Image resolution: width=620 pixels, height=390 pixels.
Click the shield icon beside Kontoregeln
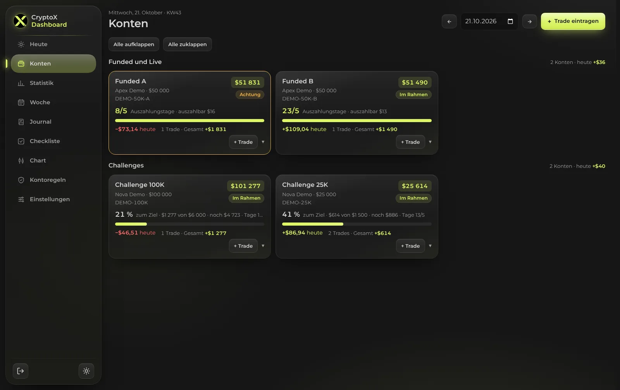click(x=21, y=180)
